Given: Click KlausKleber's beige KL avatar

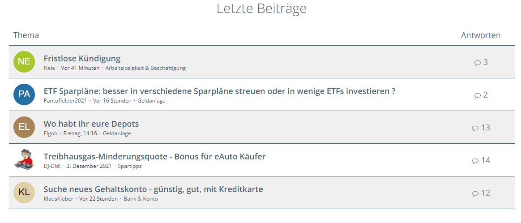Looking at the screenshot, I should [x=24, y=193].
